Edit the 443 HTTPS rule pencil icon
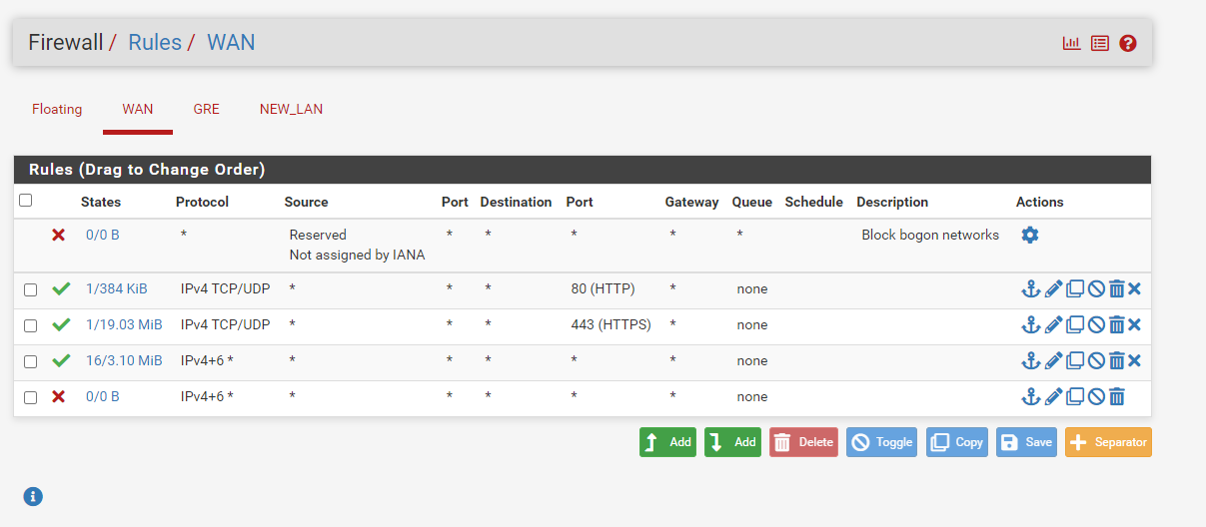Image resolution: width=1206 pixels, height=527 pixels. point(1053,325)
